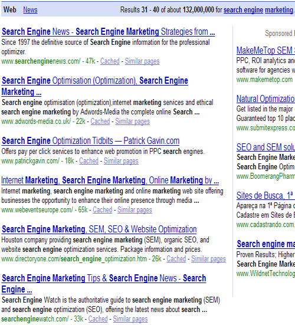Open the Patrick Gavin.com result title
This screenshot has width=295, height=325.
[x=91, y=141]
